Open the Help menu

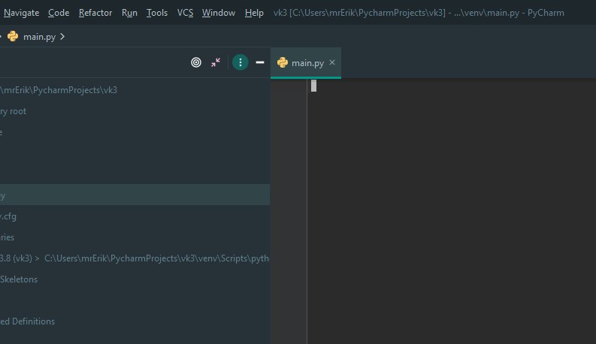point(254,13)
